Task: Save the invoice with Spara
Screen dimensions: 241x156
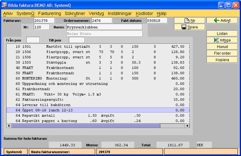Action: pos(189,27)
